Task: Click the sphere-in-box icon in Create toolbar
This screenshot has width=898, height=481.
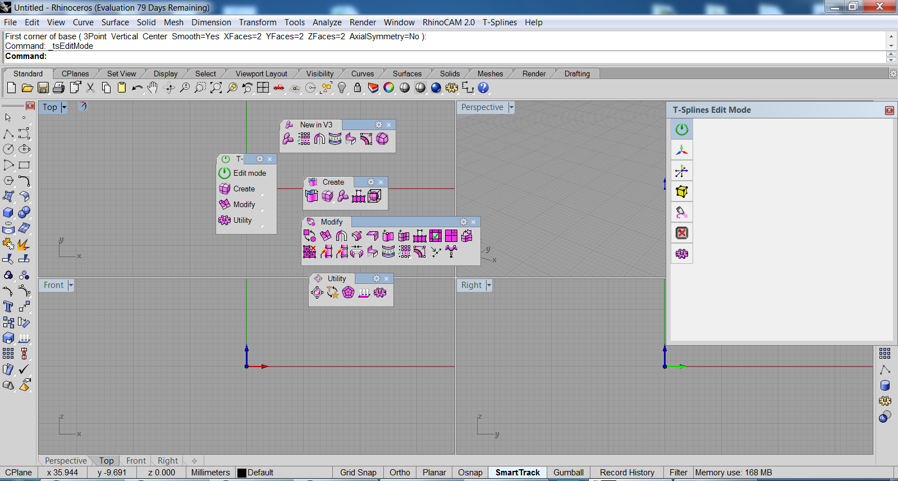Action: (x=374, y=196)
